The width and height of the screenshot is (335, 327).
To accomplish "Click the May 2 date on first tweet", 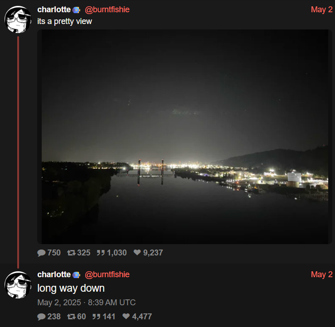I will click(321, 10).
